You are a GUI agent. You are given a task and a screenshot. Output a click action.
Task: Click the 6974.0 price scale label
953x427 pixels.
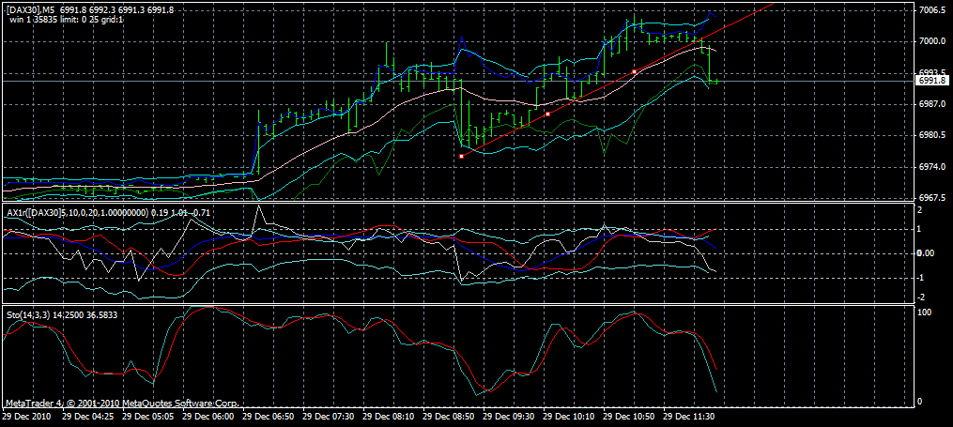(x=930, y=167)
